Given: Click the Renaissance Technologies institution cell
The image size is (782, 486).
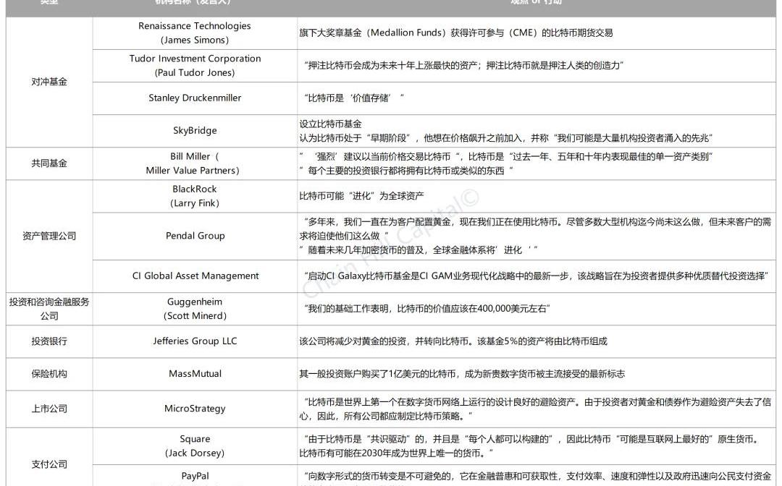Looking at the screenshot, I should [195, 33].
